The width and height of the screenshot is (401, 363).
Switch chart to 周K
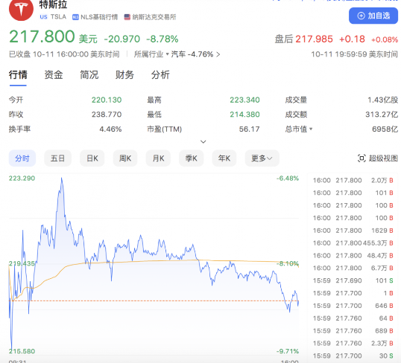click(x=125, y=158)
